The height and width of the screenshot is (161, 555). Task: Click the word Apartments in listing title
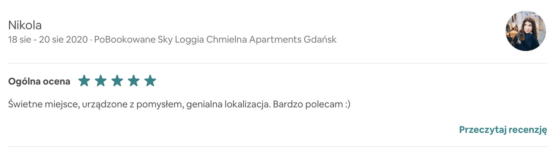[x=275, y=39]
